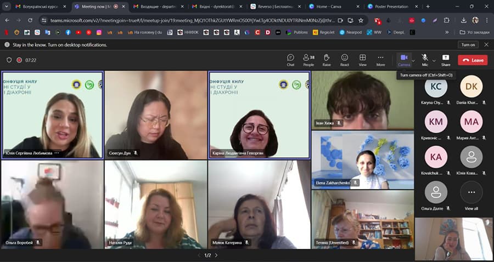The image size is (494, 262).
Task: Turn the Camera off
Action: [404, 60]
